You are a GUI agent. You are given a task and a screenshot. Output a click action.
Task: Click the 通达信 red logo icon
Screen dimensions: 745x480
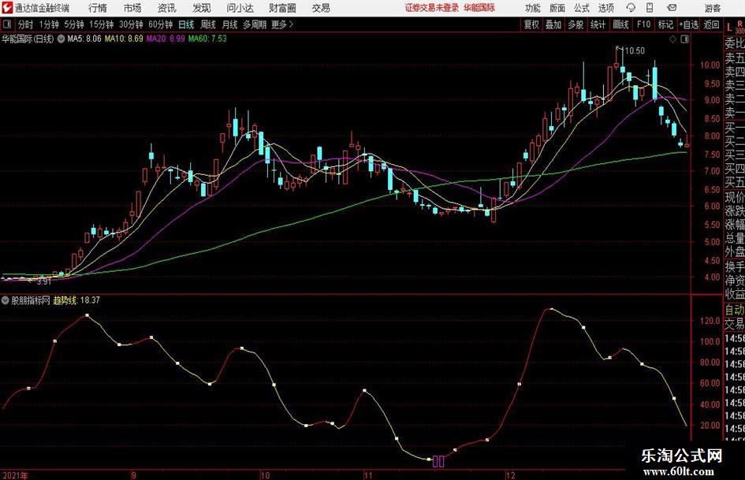tap(6, 8)
